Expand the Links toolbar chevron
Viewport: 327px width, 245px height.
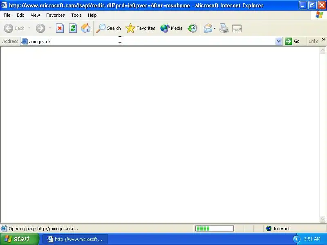(323, 39)
